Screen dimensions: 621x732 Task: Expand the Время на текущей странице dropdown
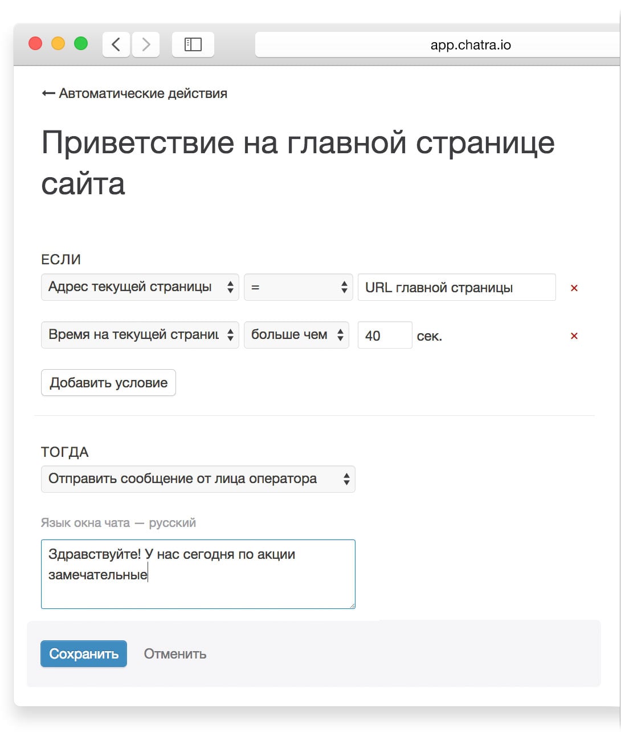click(x=140, y=335)
